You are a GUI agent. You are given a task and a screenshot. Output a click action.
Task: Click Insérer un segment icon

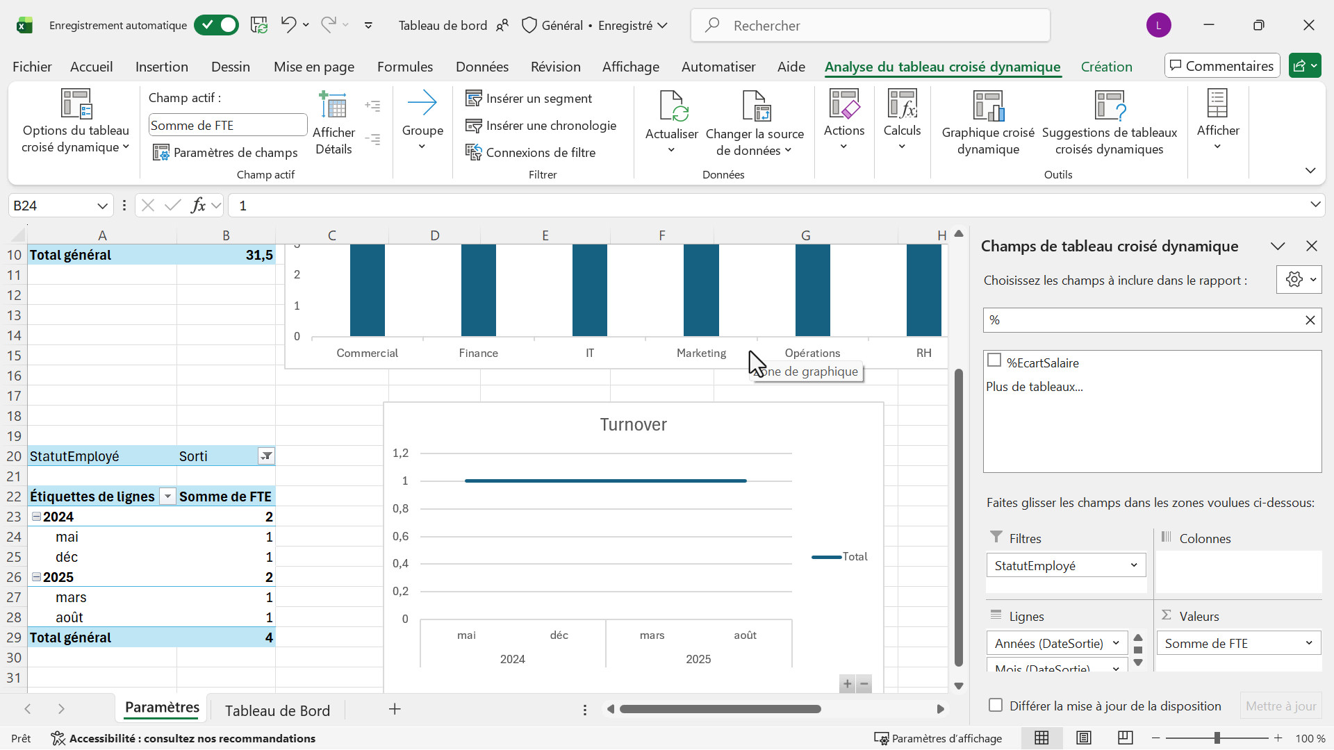click(x=474, y=99)
